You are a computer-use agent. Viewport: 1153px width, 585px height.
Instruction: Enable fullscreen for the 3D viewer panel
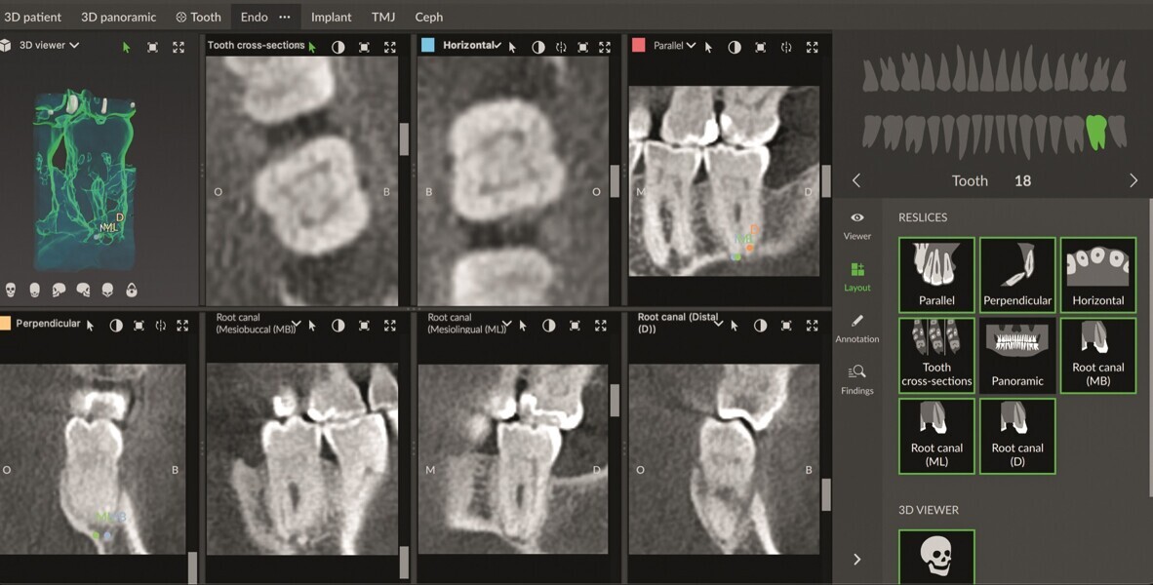(179, 47)
